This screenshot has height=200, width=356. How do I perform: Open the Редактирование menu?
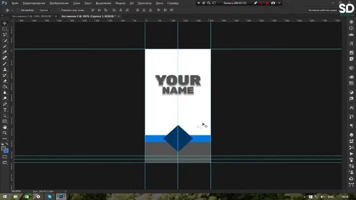(34, 3)
